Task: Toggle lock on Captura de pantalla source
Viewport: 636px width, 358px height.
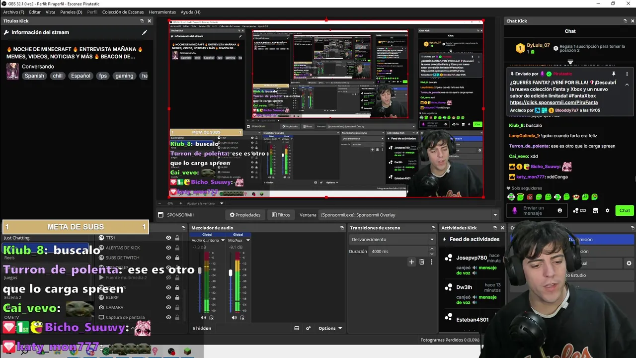Action: (177, 317)
